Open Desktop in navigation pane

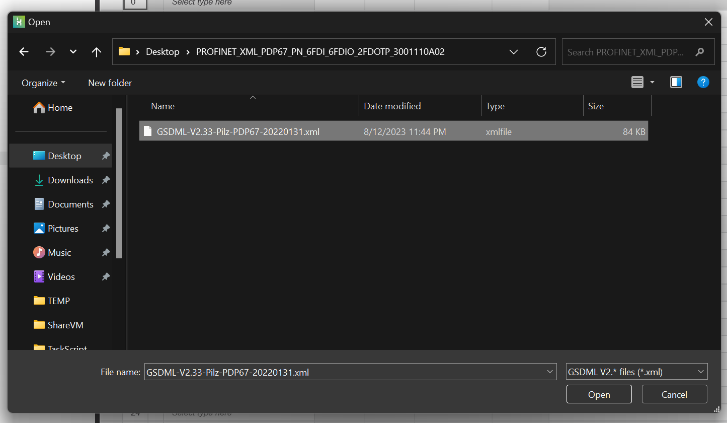tap(60, 156)
